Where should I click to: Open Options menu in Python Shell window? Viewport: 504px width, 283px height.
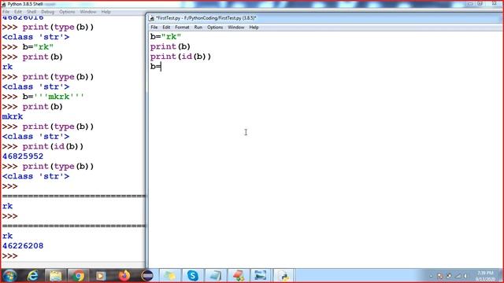click(67, 12)
